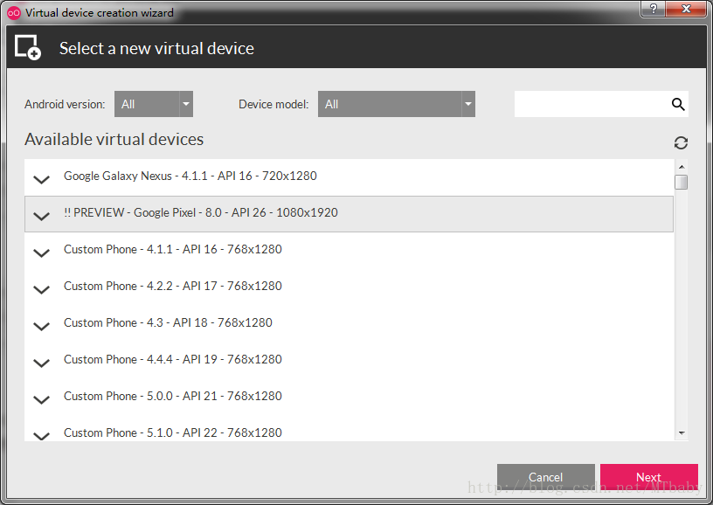Expand Google Galaxy Nexus 4.1.1 details
The image size is (713, 505).
coord(41,179)
